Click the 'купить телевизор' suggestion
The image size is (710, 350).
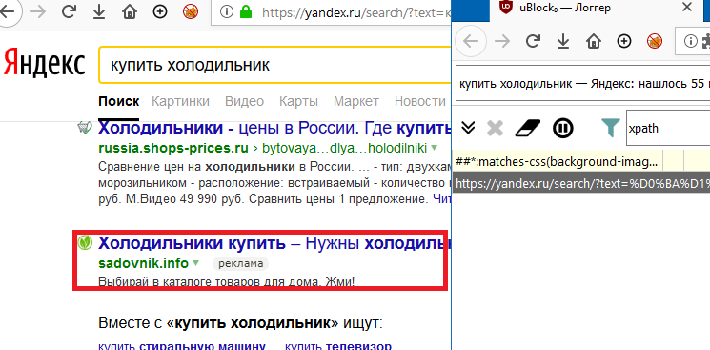coord(338,347)
